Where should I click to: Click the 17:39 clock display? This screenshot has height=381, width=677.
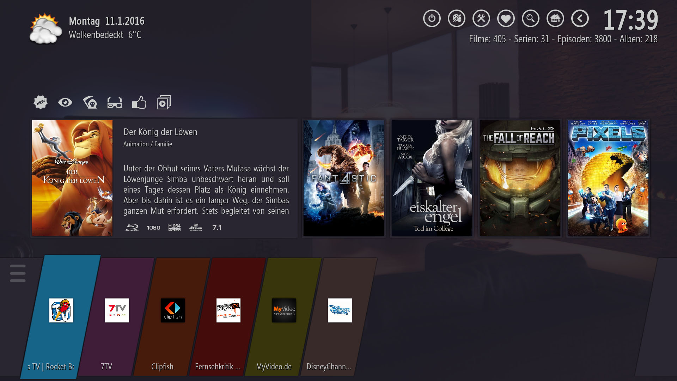pos(630,20)
